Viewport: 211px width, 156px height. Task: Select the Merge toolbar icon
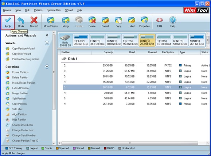tap(66, 22)
